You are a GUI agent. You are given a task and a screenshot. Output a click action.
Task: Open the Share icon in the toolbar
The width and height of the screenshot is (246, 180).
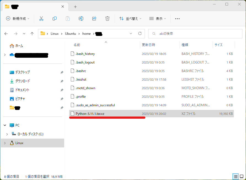coord(94,18)
